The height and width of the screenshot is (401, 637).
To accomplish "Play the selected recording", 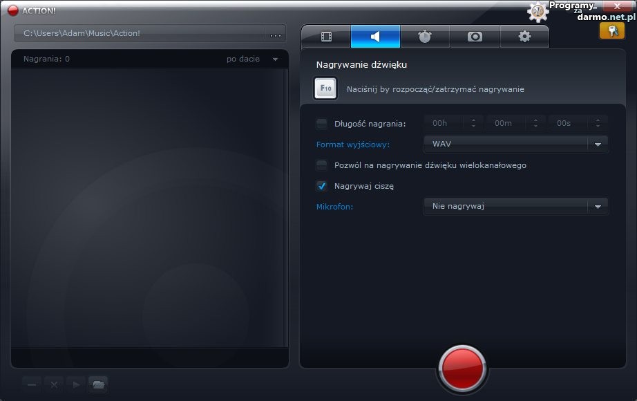I will [76, 384].
